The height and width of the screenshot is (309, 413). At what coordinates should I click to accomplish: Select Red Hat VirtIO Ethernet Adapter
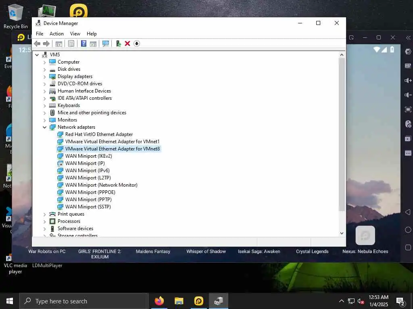pyautogui.click(x=99, y=134)
